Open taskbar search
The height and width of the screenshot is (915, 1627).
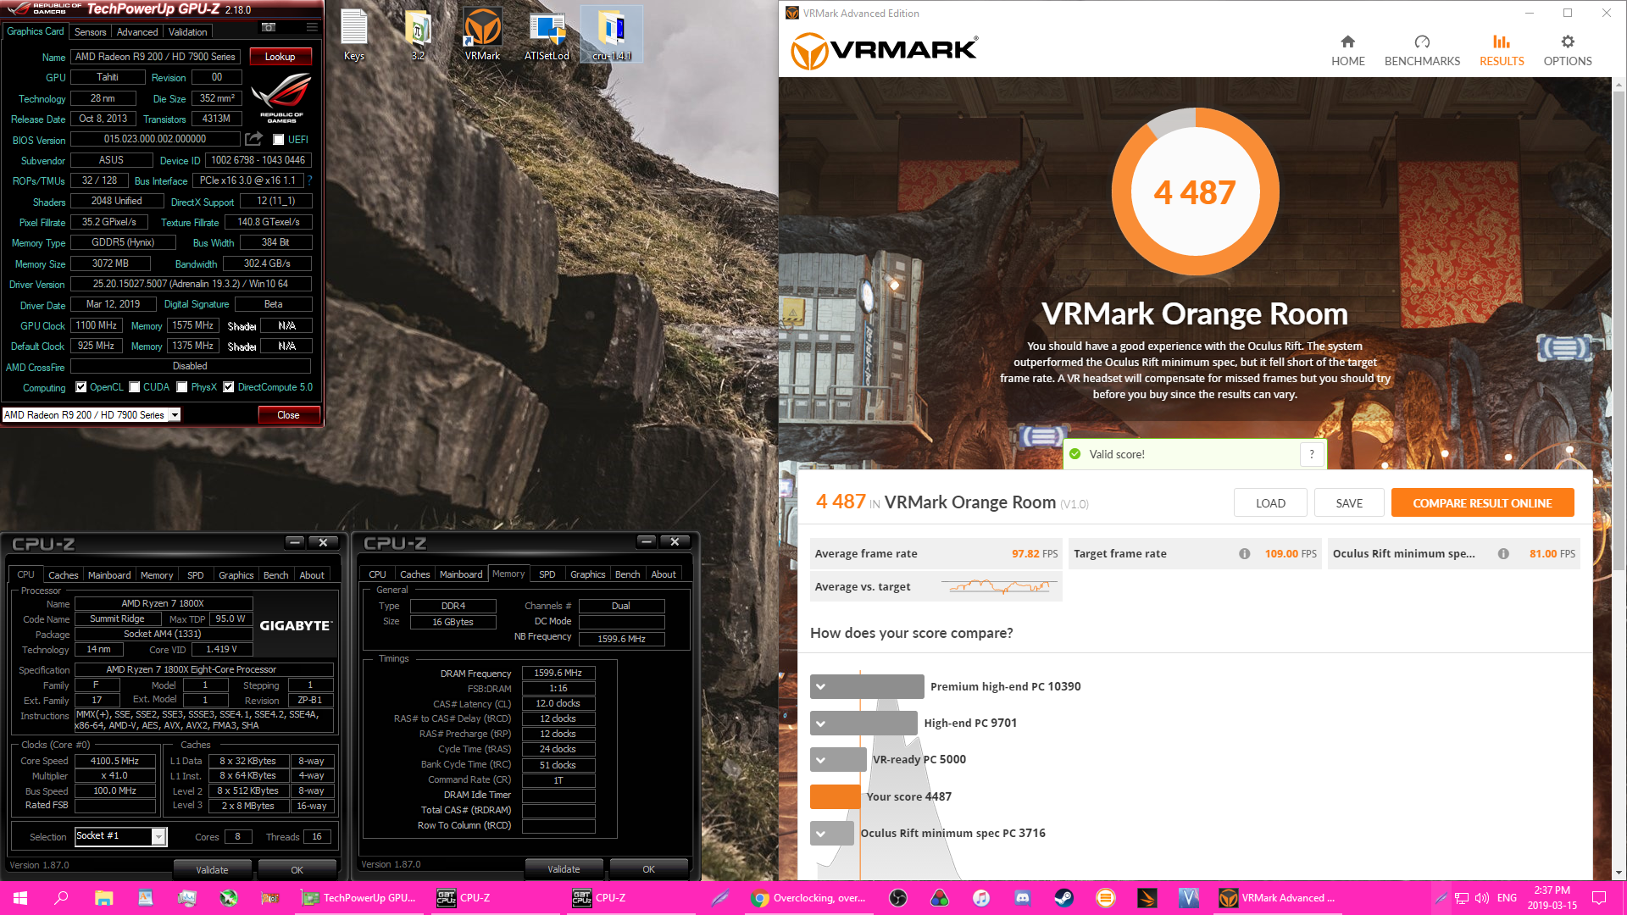point(61,898)
